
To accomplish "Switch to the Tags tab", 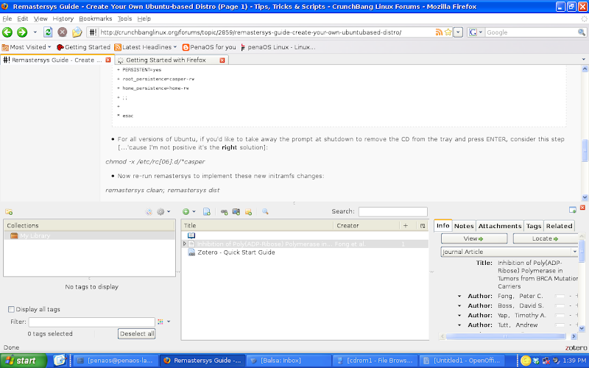I will [x=533, y=226].
